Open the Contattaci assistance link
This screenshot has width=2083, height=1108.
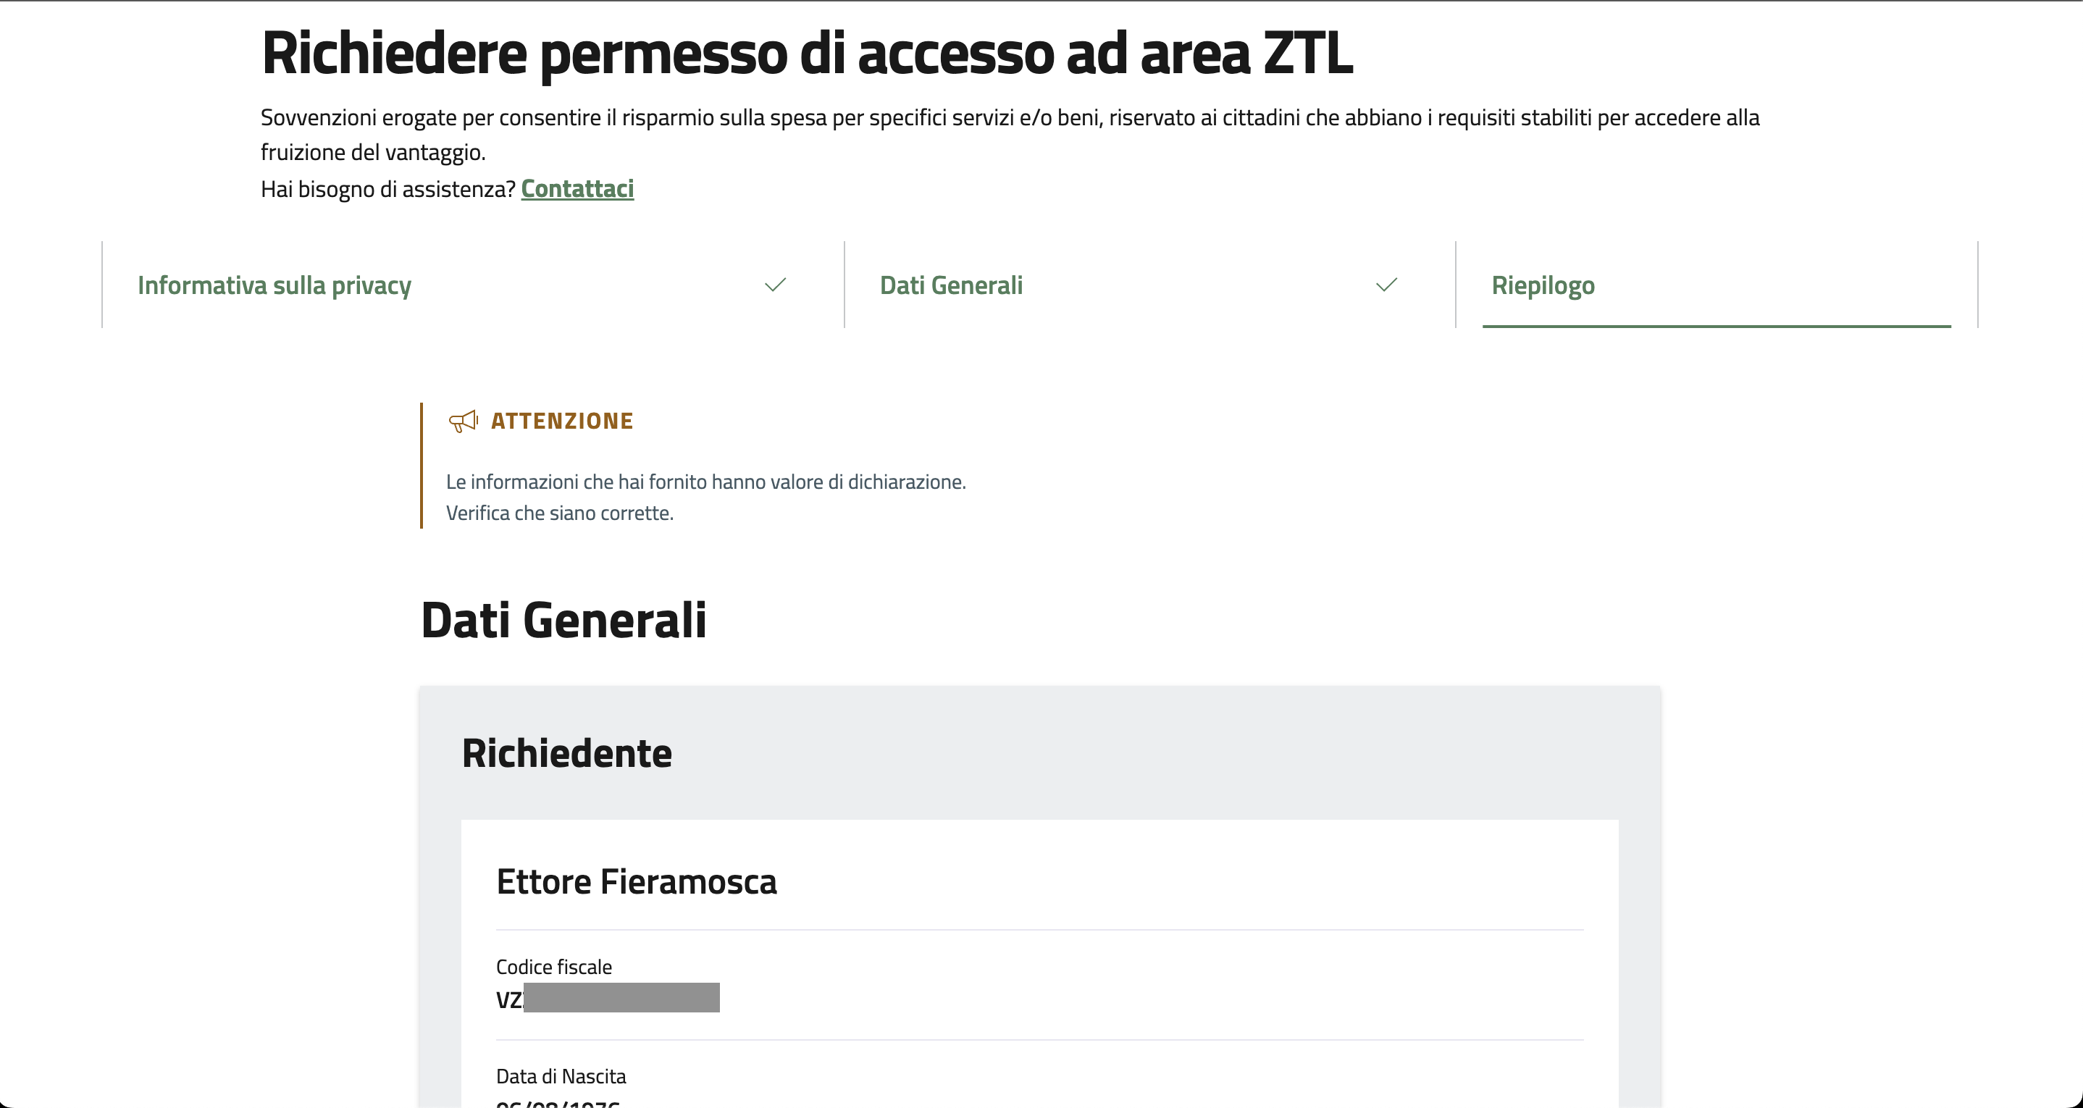coord(577,188)
